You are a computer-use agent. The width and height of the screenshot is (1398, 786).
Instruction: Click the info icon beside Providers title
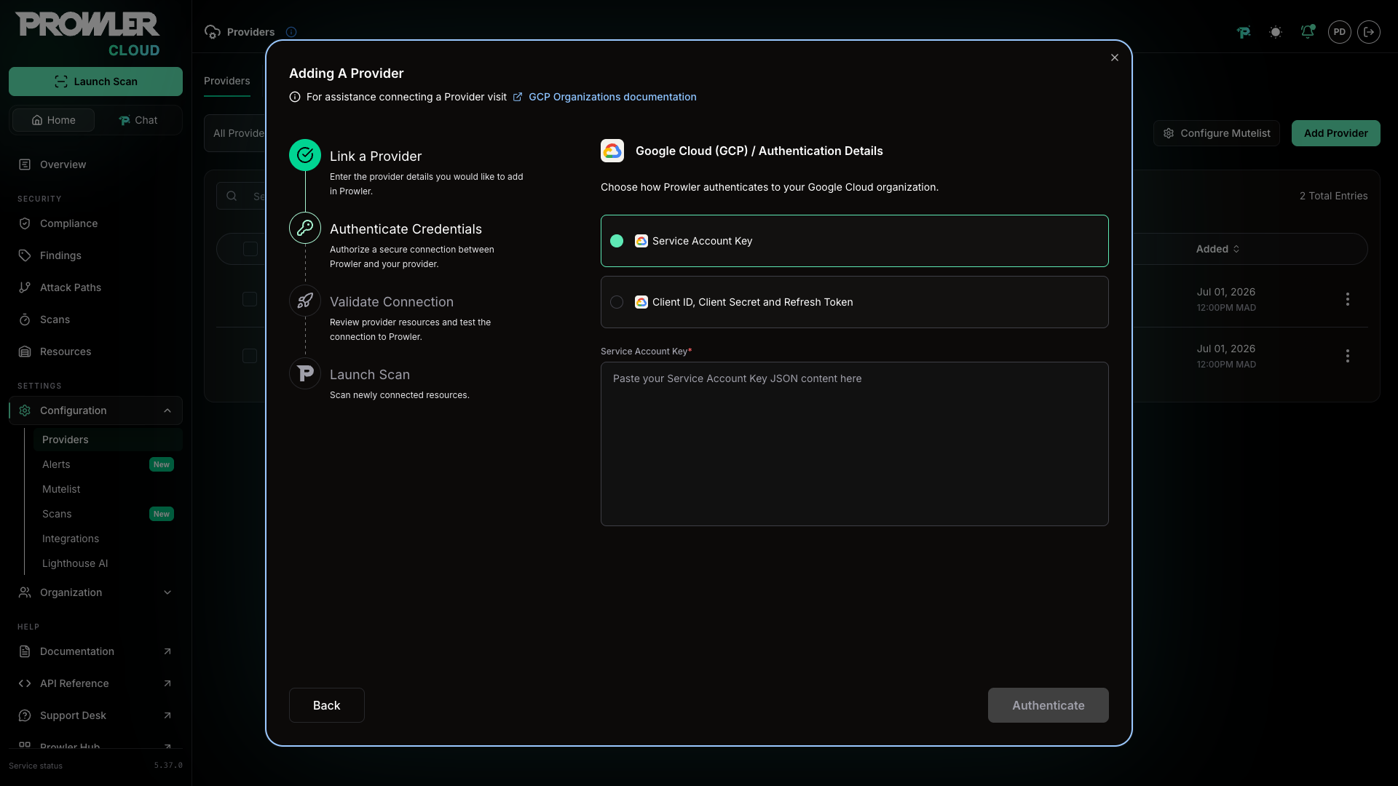(x=291, y=32)
